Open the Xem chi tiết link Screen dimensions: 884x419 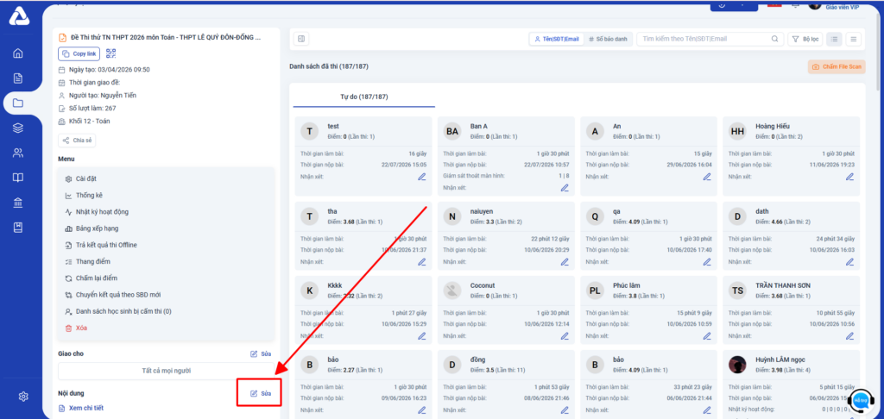coord(81,408)
